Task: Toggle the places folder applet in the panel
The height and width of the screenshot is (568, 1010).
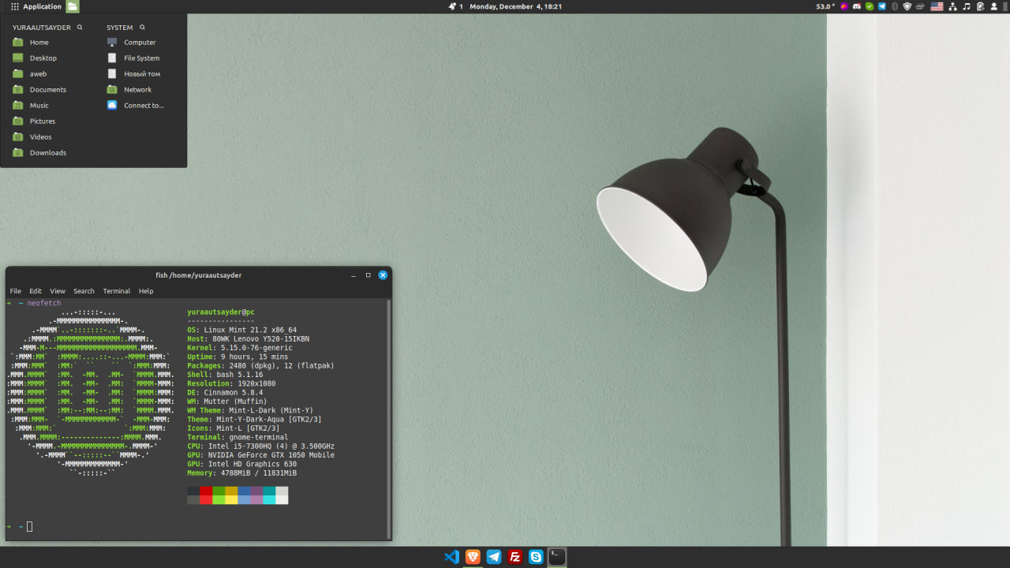Action: pyautogui.click(x=73, y=6)
